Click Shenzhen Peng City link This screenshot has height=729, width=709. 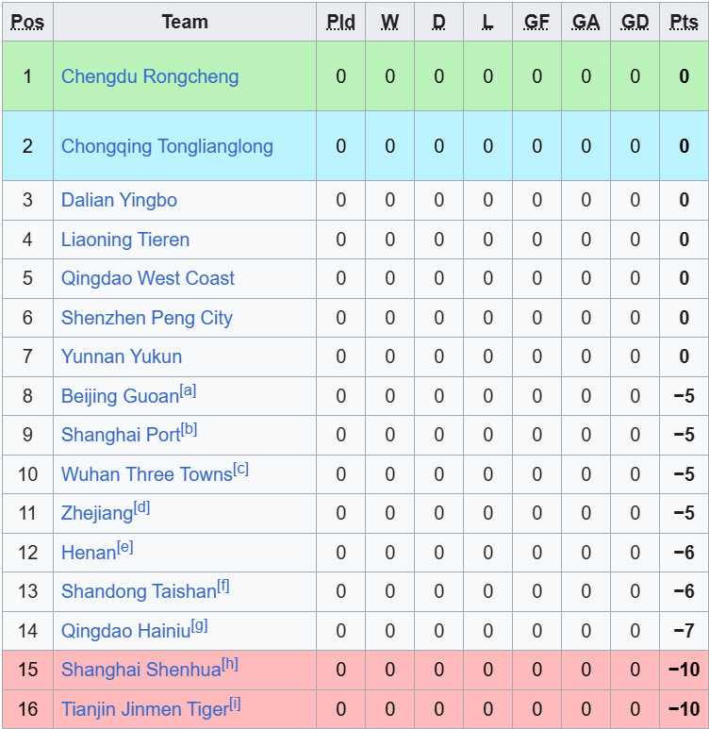tap(146, 318)
